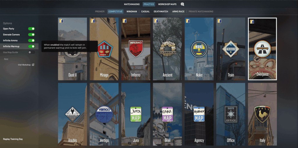The width and height of the screenshot is (298, 148).
Task: Click the Nuke map badge emblem
Action: [x=199, y=49]
